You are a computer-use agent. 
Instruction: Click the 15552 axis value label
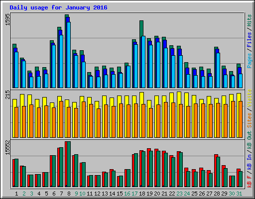click(8, 148)
